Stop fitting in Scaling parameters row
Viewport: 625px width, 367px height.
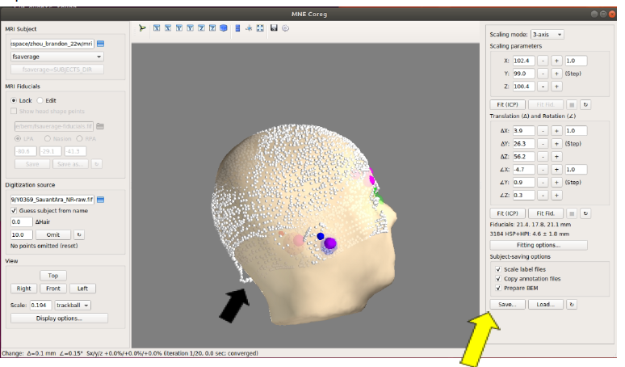point(572,104)
